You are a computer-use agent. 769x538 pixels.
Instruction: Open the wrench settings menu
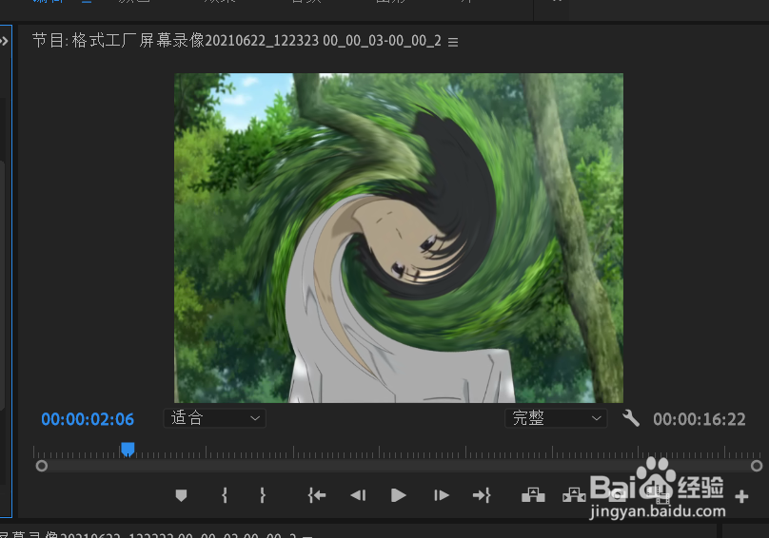631,418
